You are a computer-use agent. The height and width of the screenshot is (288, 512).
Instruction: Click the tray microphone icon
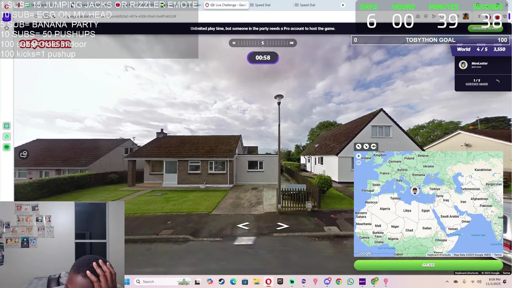pos(464,282)
